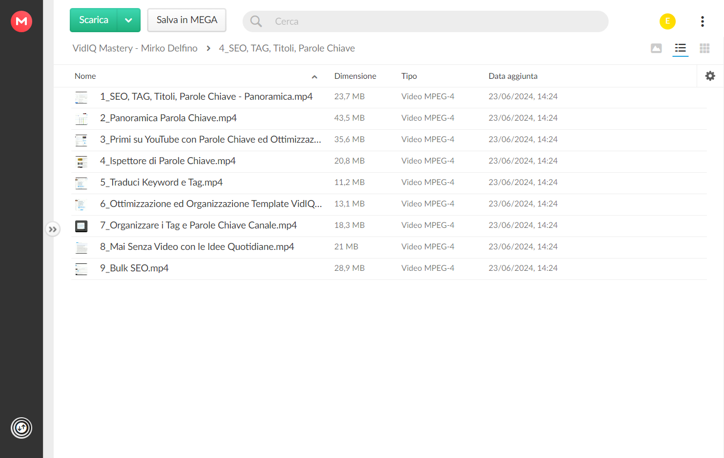Image resolution: width=724 pixels, height=458 pixels.
Task: Select the 9_Bulk SEO.mp4 file thumbnail
Action: (x=81, y=269)
